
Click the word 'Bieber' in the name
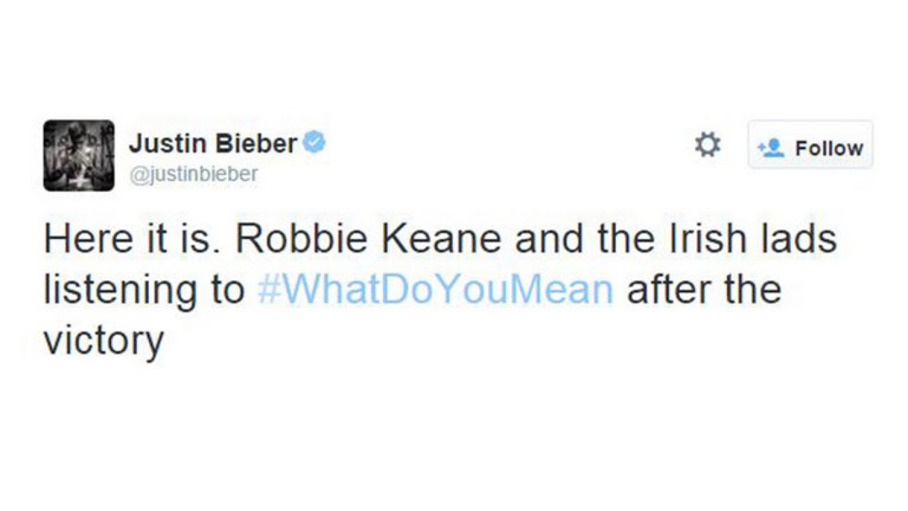[x=257, y=143]
